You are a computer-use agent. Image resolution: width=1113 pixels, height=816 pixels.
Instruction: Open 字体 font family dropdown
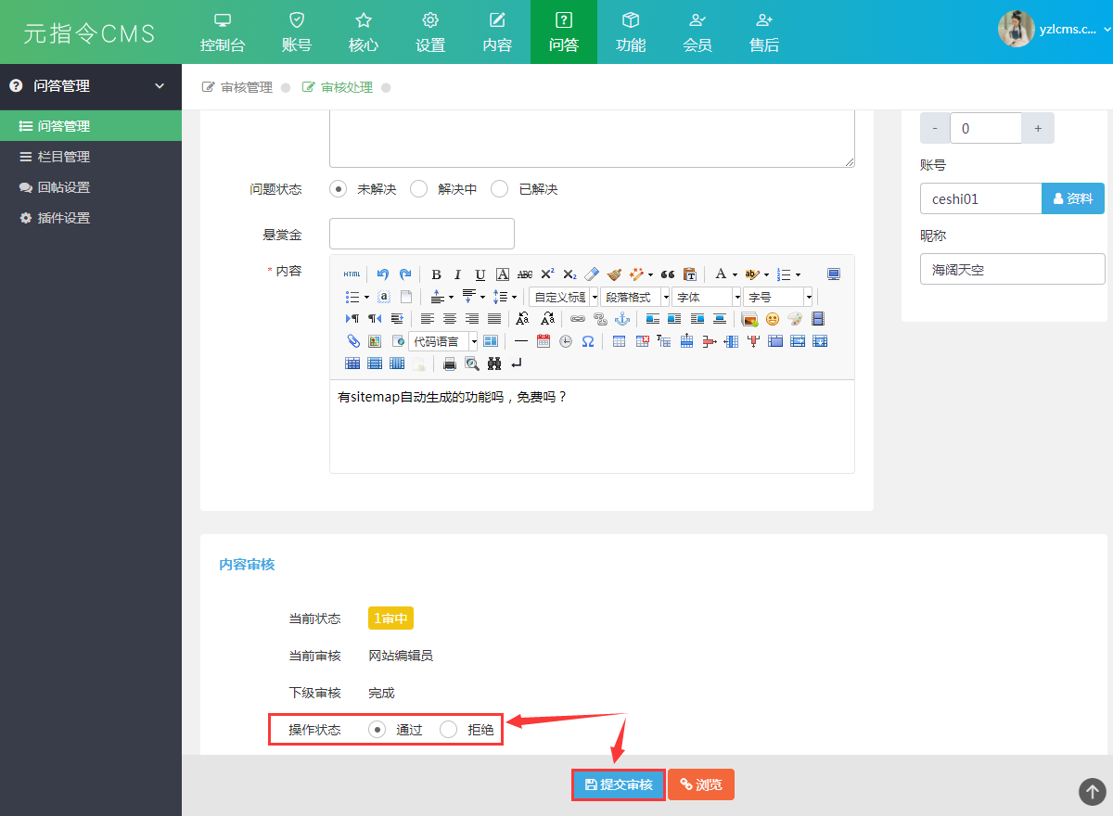click(x=708, y=297)
